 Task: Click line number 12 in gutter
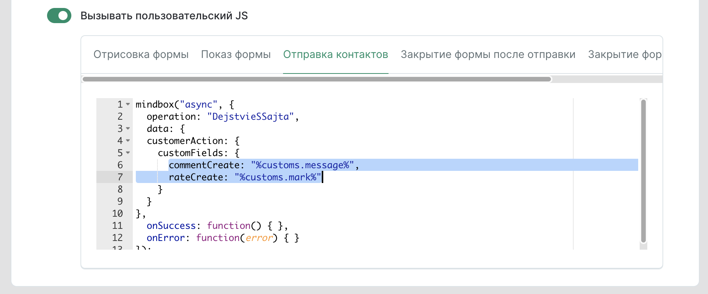(x=117, y=238)
